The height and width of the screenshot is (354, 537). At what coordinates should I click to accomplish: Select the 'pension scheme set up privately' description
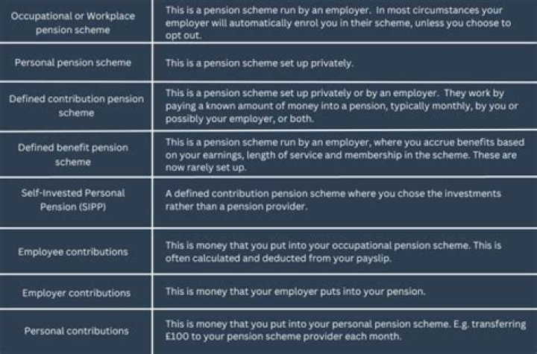(259, 63)
